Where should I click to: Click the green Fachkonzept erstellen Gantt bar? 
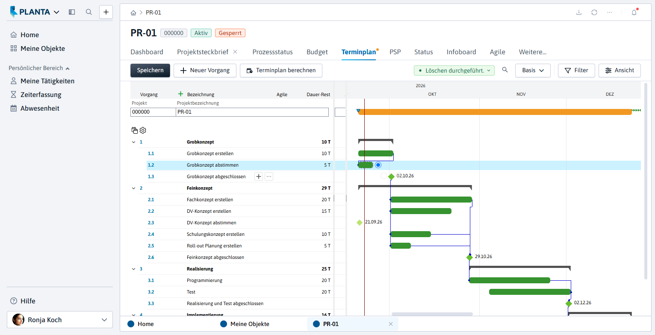pyautogui.click(x=431, y=200)
